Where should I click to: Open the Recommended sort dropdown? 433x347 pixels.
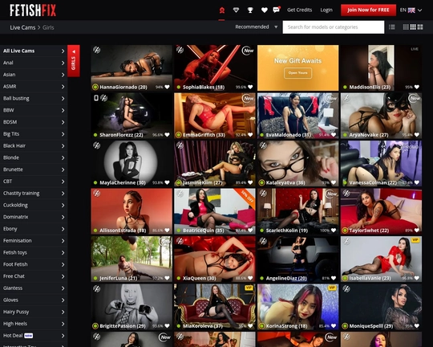click(x=257, y=27)
